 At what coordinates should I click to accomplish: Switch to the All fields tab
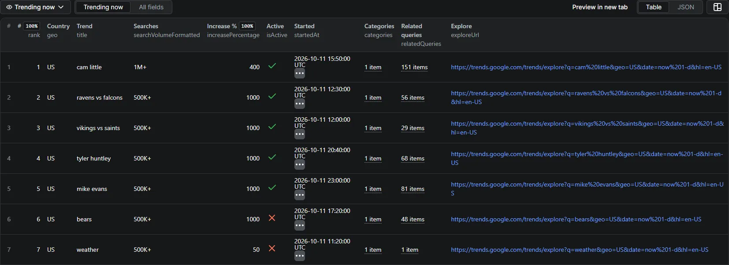151,7
